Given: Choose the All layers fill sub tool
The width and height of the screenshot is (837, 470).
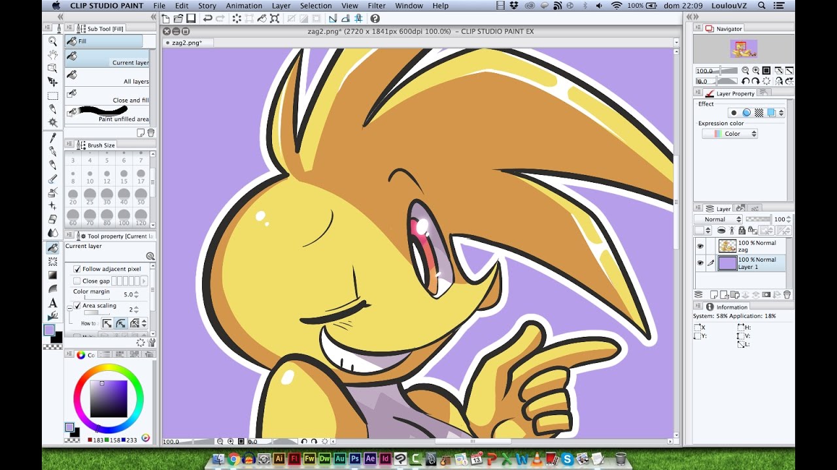Looking at the screenshot, I should 107,77.
